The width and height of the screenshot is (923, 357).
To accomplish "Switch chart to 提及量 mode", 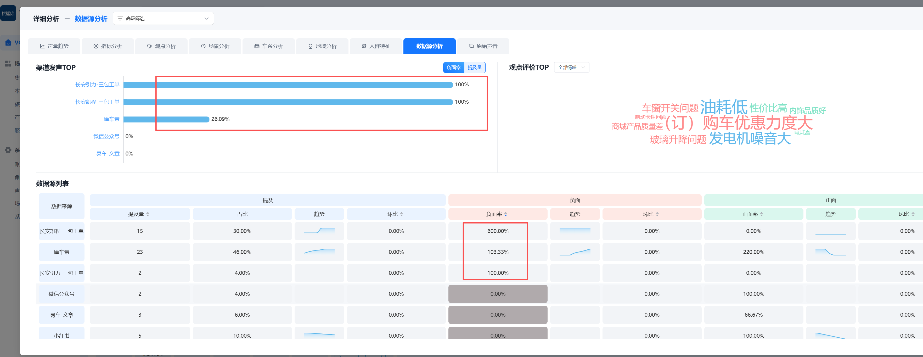I will point(474,67).
